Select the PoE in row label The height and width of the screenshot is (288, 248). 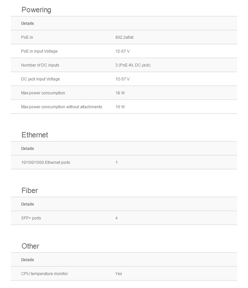coord(27,37)
